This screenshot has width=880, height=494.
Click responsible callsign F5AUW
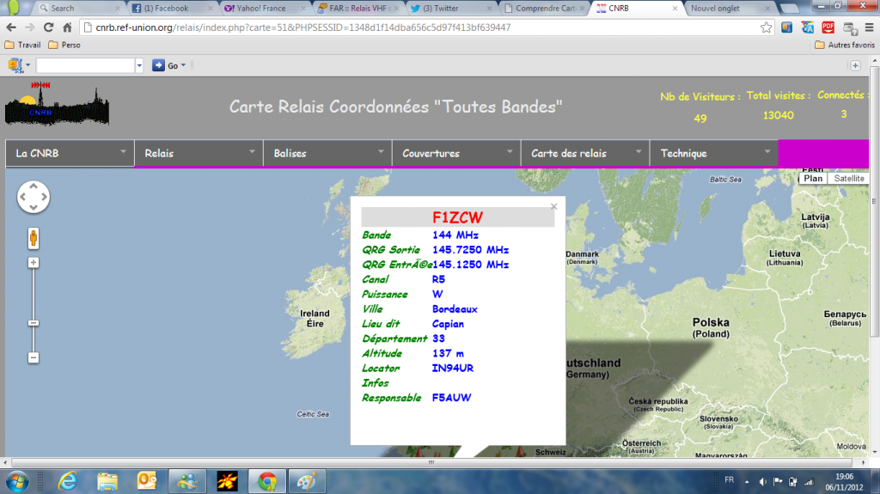point(451,398)
